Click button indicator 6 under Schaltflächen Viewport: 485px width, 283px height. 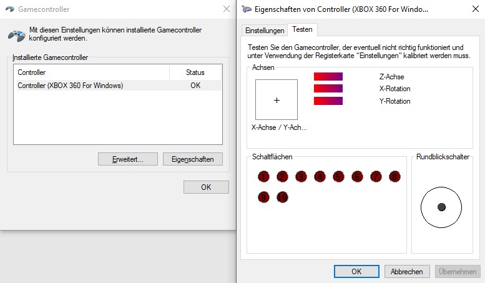[357, 177]
